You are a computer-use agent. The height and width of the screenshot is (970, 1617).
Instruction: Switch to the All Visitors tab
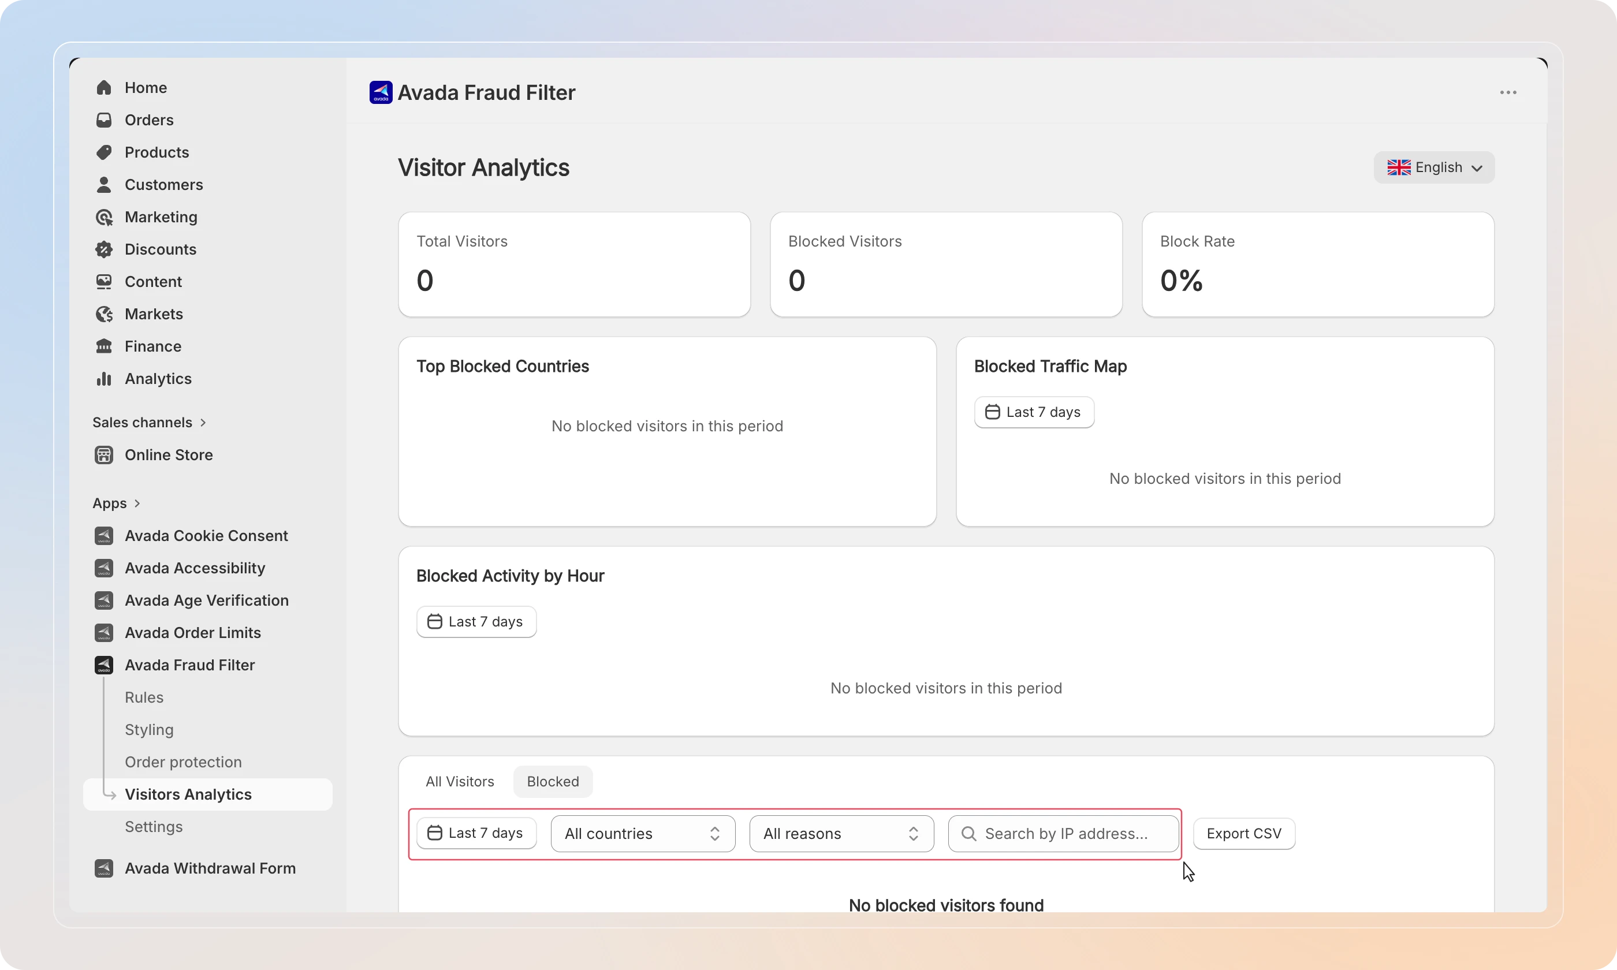coord(460,782)
